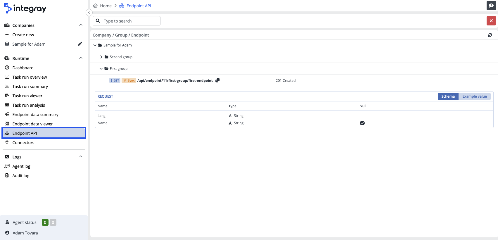Select the Schema view toggle
The width and height of the screenshot is (498, 240).
click(x=448, y=96)
